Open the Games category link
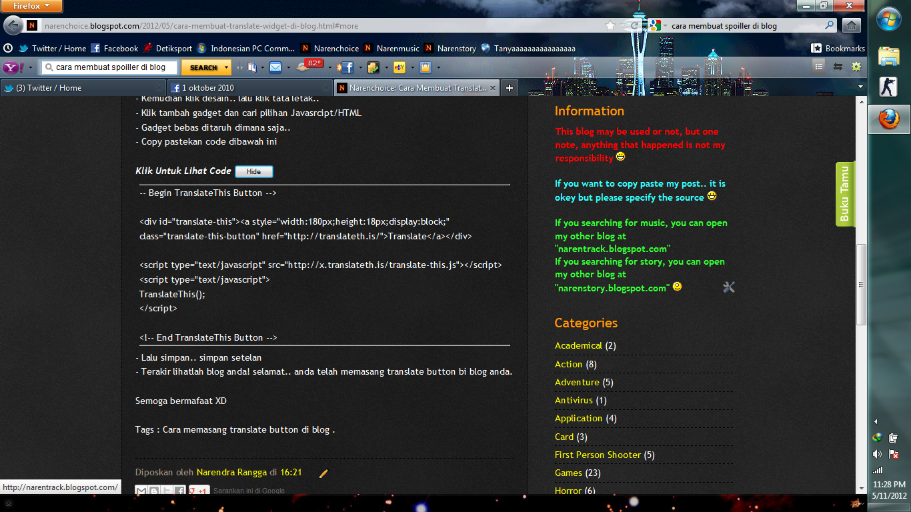 [x=568, y=473]
